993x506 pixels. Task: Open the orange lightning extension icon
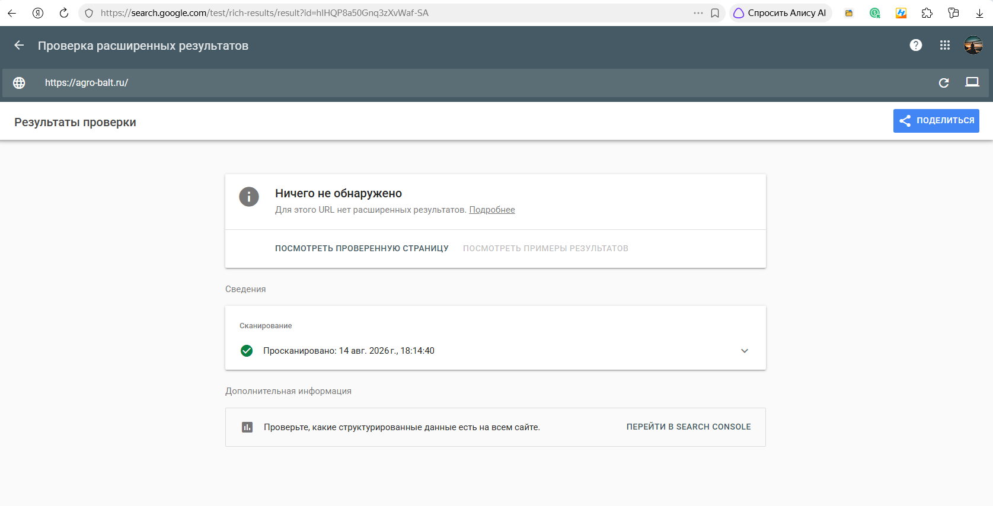901,13
